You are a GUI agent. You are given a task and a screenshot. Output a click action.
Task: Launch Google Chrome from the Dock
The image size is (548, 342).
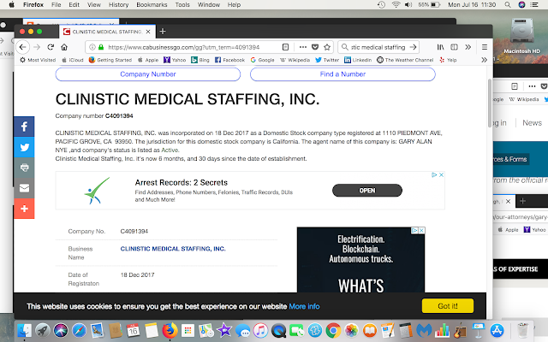[333, 331]
